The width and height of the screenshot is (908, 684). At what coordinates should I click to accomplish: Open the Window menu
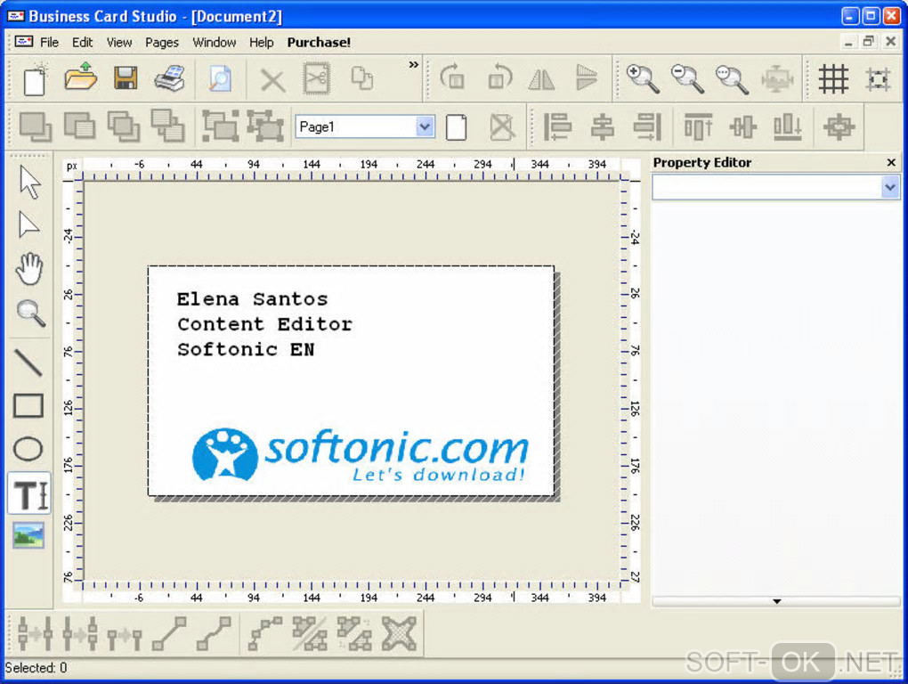tap(215, 42)
